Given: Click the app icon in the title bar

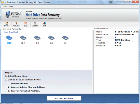Looking at the screenshot, I should (x=3, y=2).
